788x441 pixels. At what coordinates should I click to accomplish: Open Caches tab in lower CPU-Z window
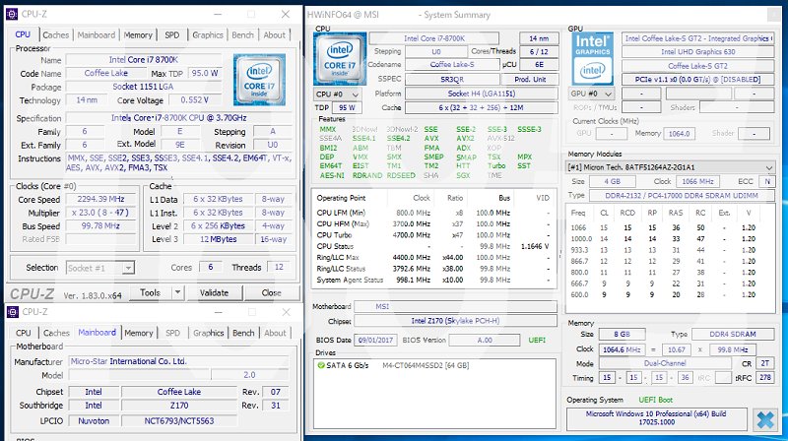(56, 333)
